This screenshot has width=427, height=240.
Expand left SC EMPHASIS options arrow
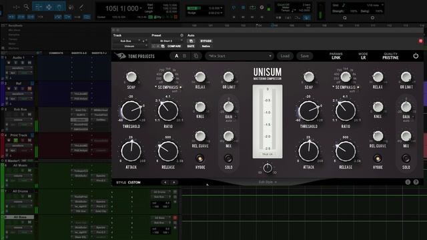click(x=155, y=87)
